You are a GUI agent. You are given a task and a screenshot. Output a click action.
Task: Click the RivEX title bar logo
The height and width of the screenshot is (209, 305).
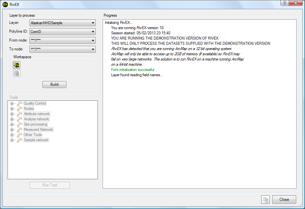point(5,4)
